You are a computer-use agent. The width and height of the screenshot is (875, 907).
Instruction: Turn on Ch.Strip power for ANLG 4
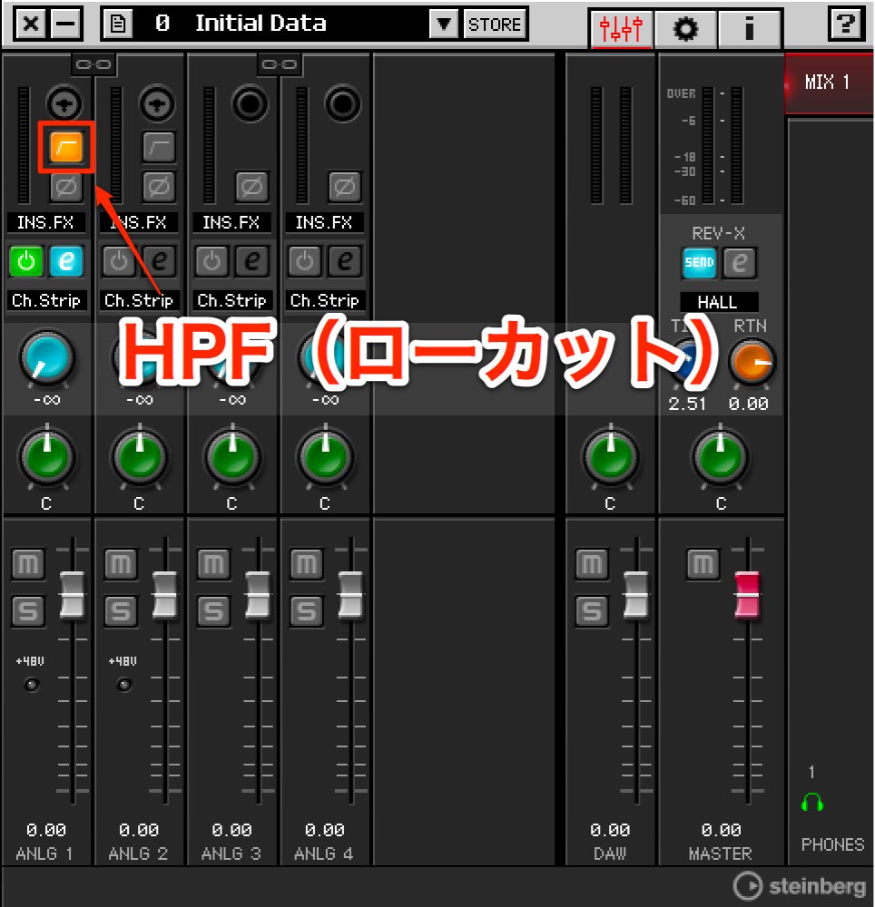pos(304,261)
